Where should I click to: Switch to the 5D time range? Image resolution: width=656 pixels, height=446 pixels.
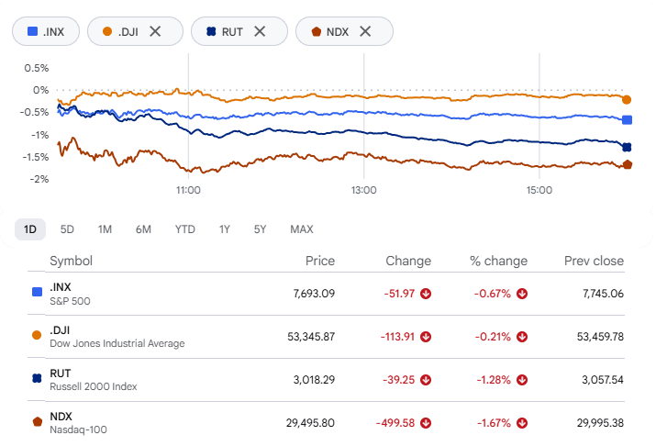click(x=67, y=229)
